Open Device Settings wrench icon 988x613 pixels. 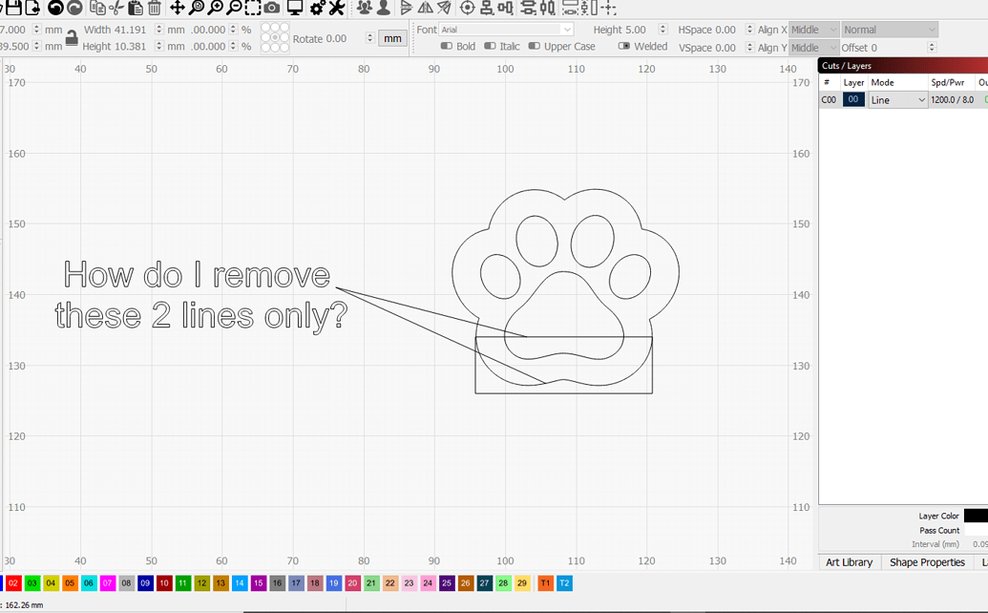(x=335, y=8)
